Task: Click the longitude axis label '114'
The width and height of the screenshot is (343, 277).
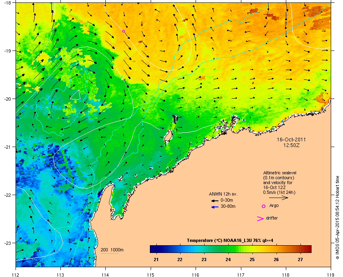Action: point(105,275)
